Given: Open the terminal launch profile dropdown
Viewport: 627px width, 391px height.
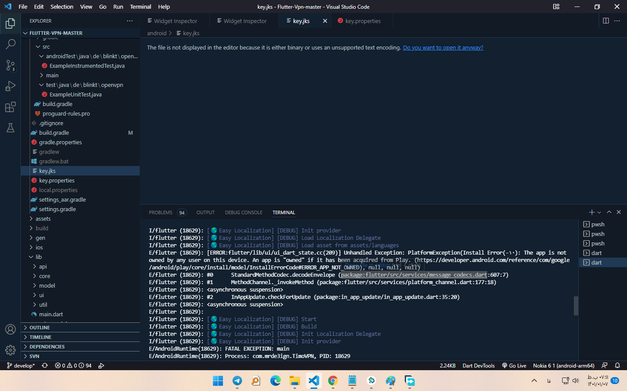Looking at the screenshot, I should (x=599, y=212).
